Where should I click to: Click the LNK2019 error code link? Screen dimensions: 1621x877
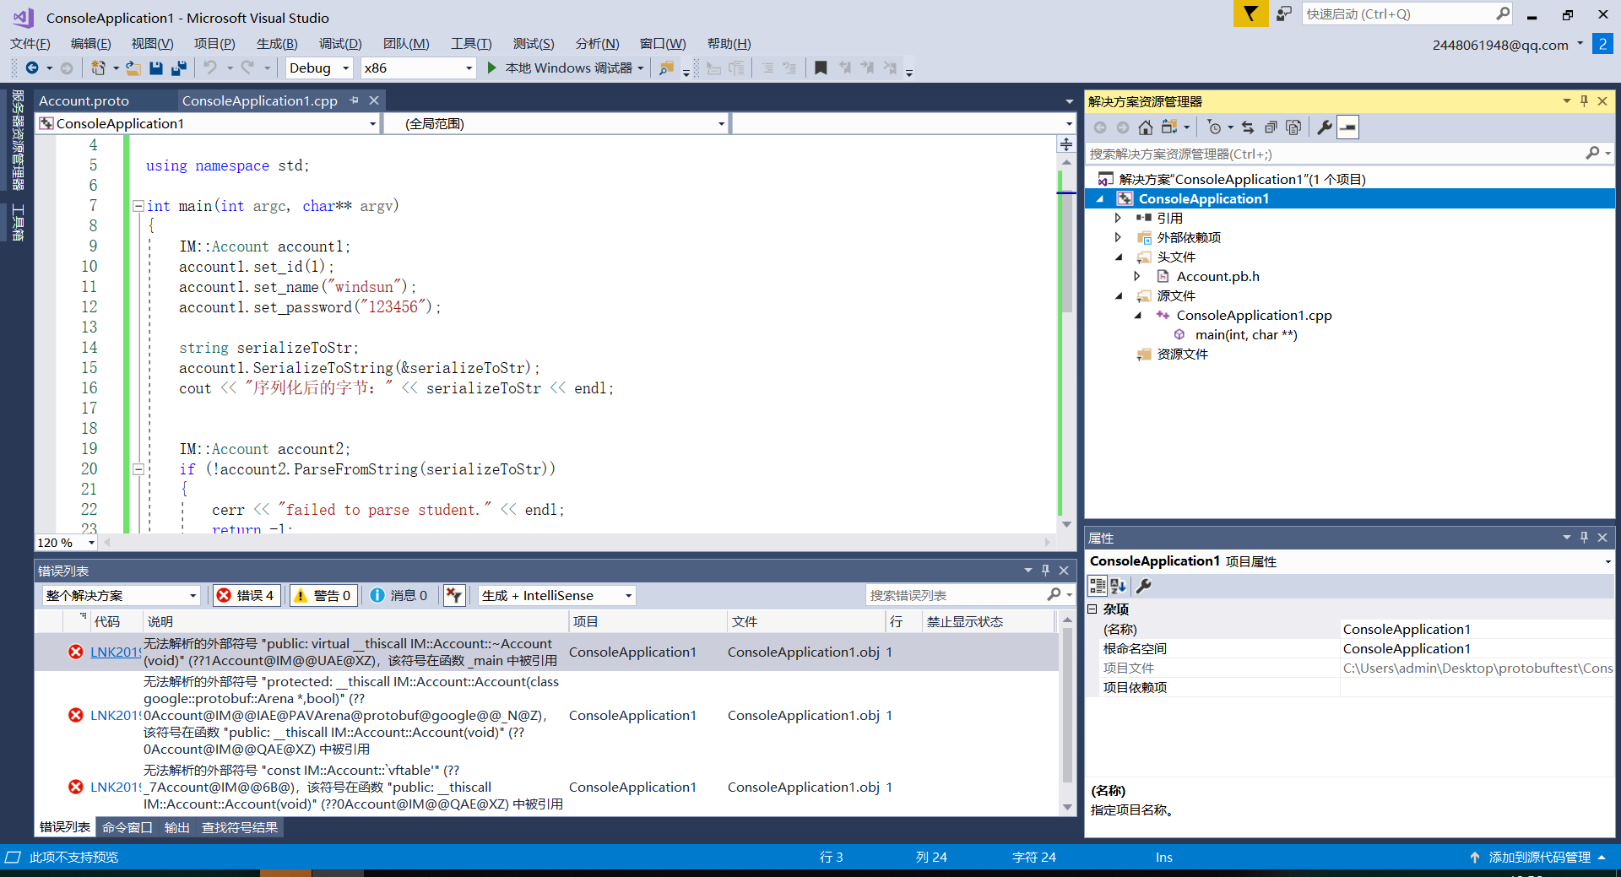click(115, 652)
